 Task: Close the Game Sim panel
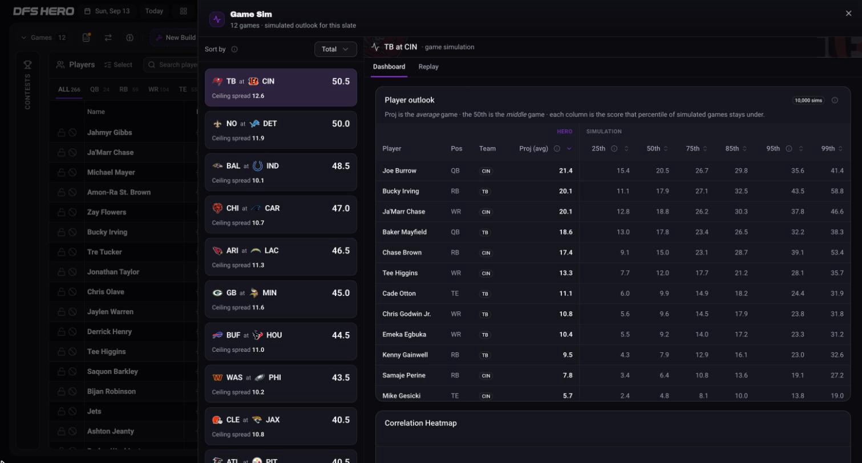pos(848,14)
